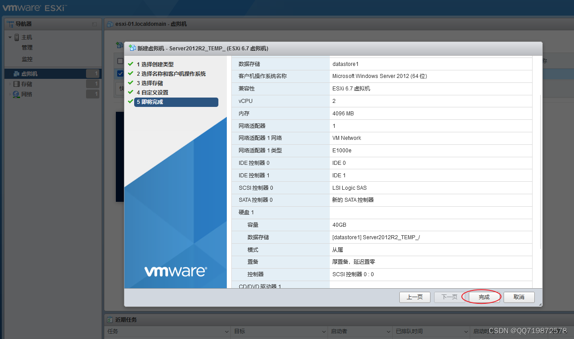The width and height of the screenshot is (574, 339).
Task: Click the Navigator panel tree icon
Action: 10,24
